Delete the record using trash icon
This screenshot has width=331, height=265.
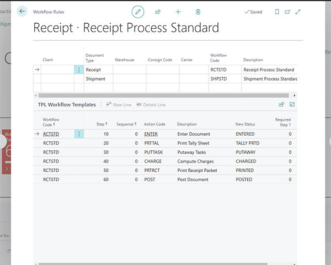198,12
